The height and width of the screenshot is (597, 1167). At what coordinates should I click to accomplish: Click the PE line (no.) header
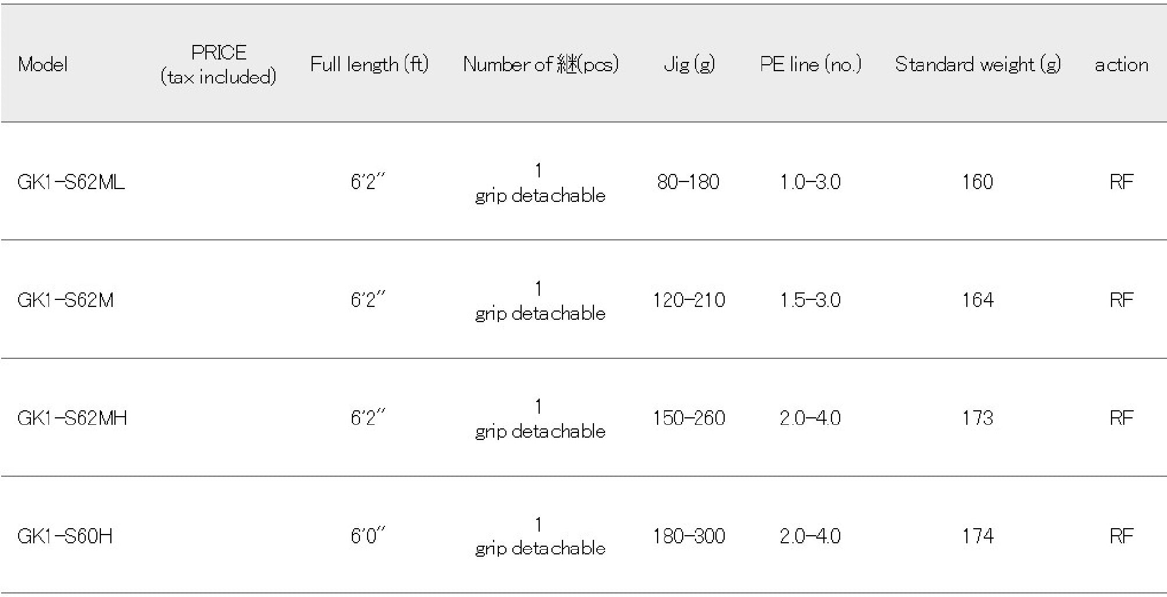(x=810, y=64)
